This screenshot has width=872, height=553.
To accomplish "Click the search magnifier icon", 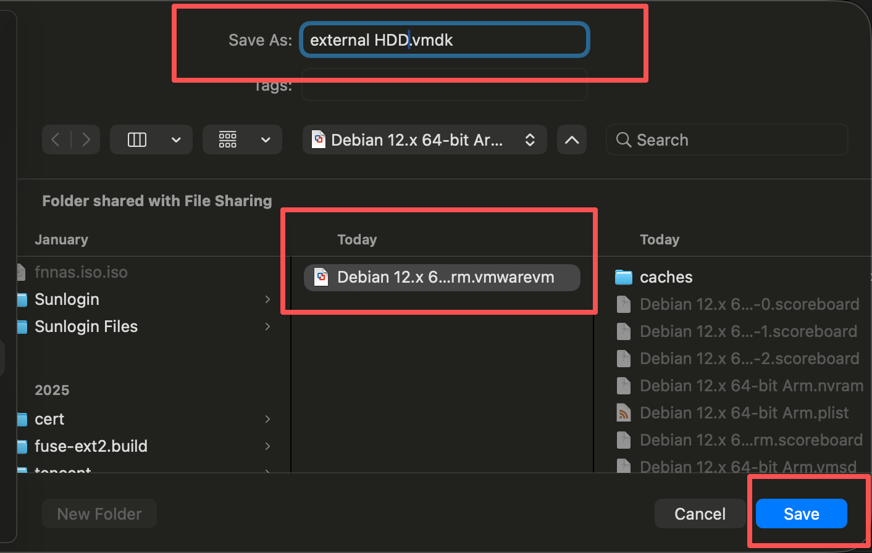I will (x=624, y=140).
